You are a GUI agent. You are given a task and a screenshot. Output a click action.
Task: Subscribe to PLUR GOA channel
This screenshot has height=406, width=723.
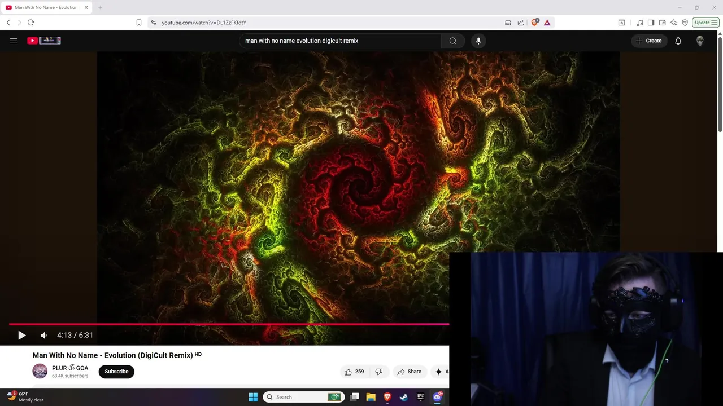(x=116, y=372)
